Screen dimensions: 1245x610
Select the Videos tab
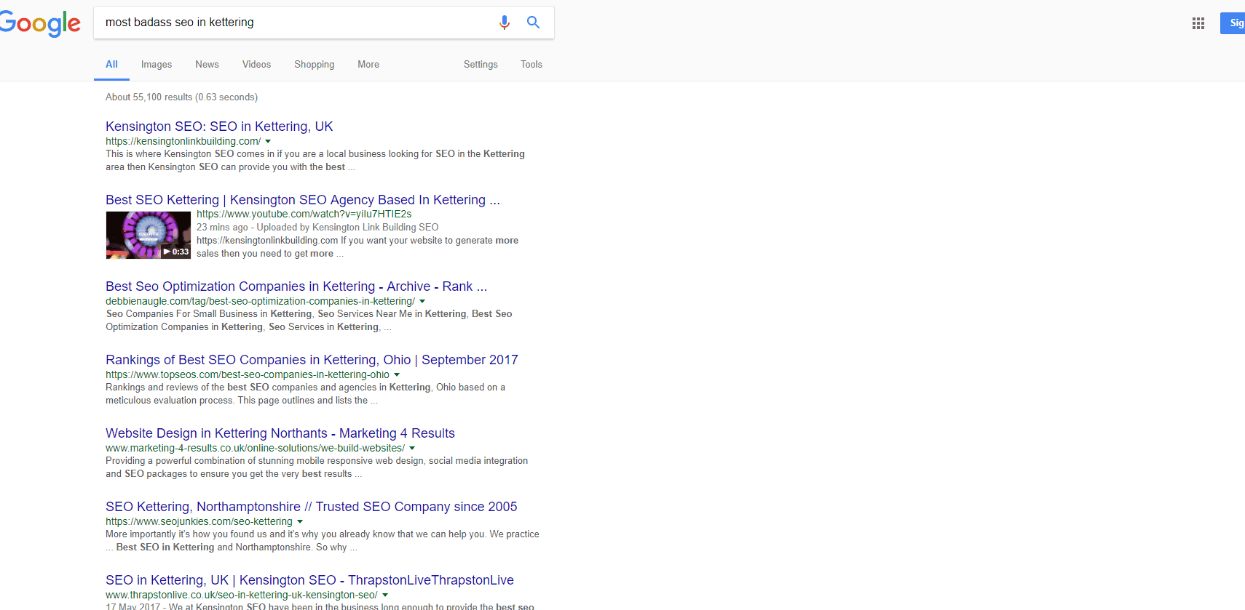coord(256,65)
